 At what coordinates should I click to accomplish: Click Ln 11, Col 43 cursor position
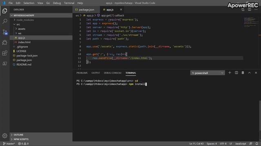197,144
